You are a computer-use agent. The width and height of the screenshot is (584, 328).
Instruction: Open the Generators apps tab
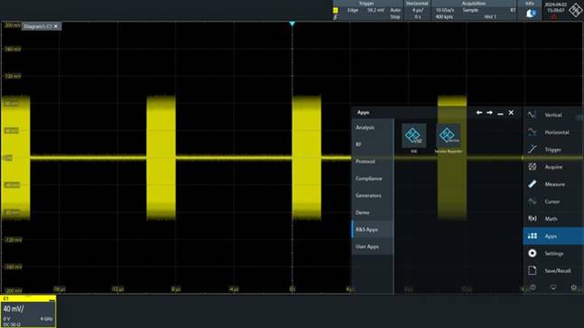373,196
